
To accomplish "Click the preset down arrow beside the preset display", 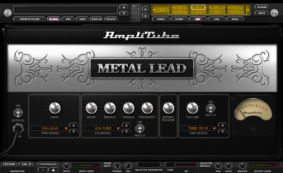I will click(124, 13).
